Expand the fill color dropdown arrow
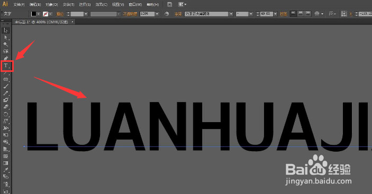 [x=39, y=14]
